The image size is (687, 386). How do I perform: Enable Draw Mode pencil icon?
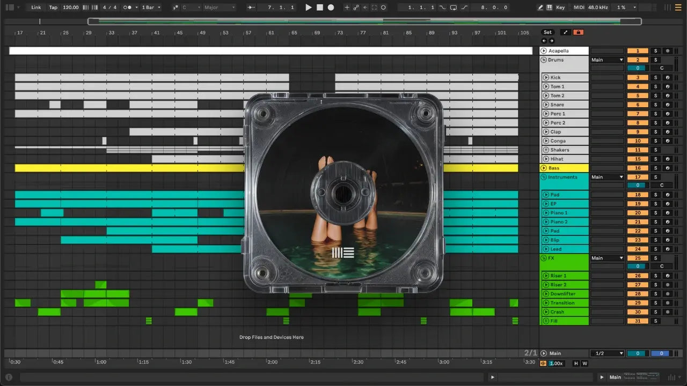540,8
